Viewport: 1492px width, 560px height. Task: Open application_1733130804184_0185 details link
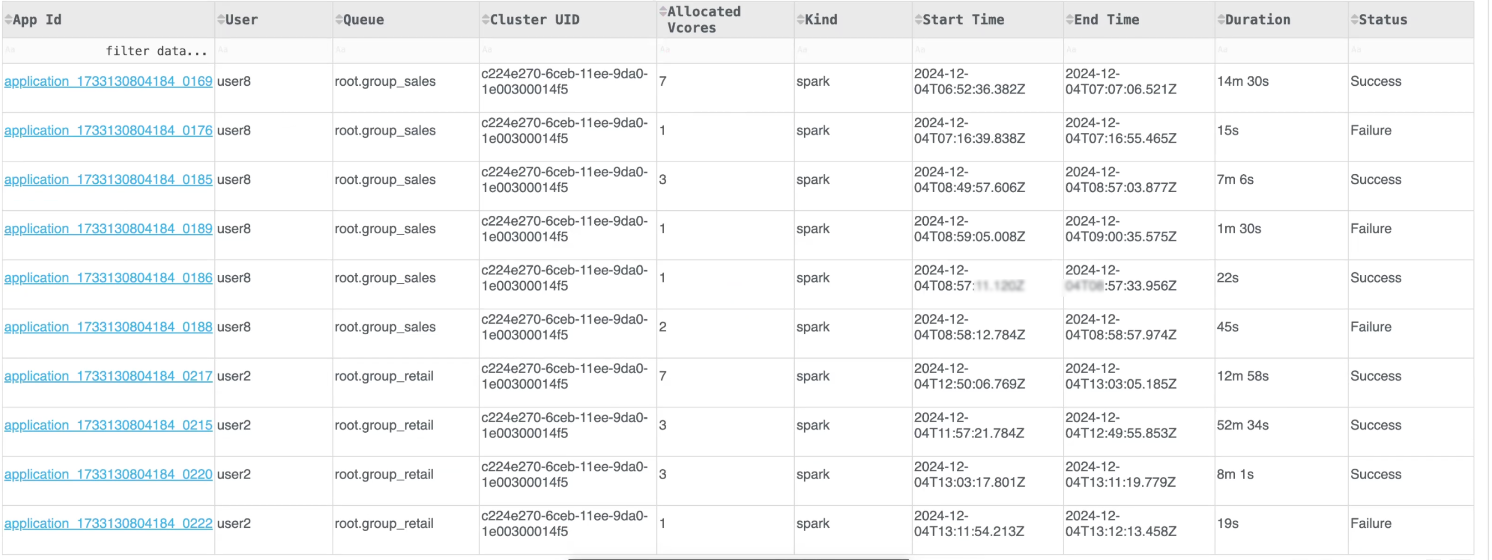(x=108, y=179)
